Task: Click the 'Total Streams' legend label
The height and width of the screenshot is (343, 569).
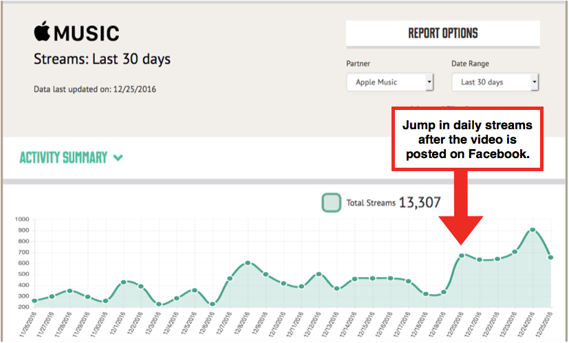Action: (x=370, y=203)
